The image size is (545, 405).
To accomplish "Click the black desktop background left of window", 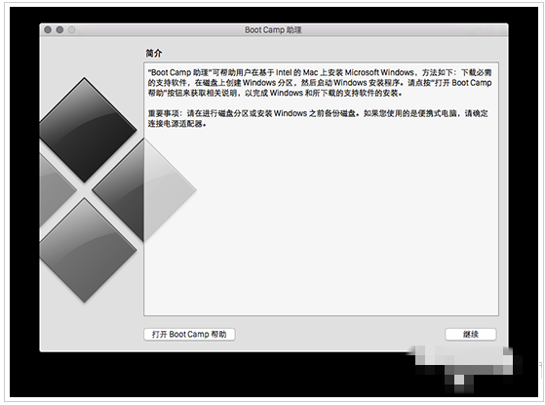I will [24, 202].
